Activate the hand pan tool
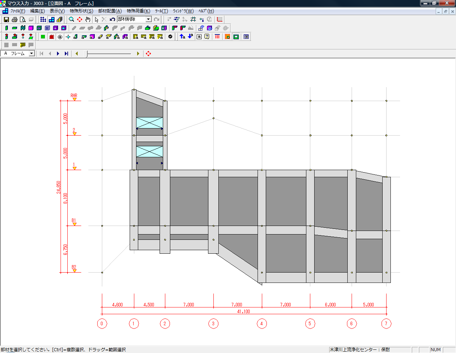 coord(88,20)
